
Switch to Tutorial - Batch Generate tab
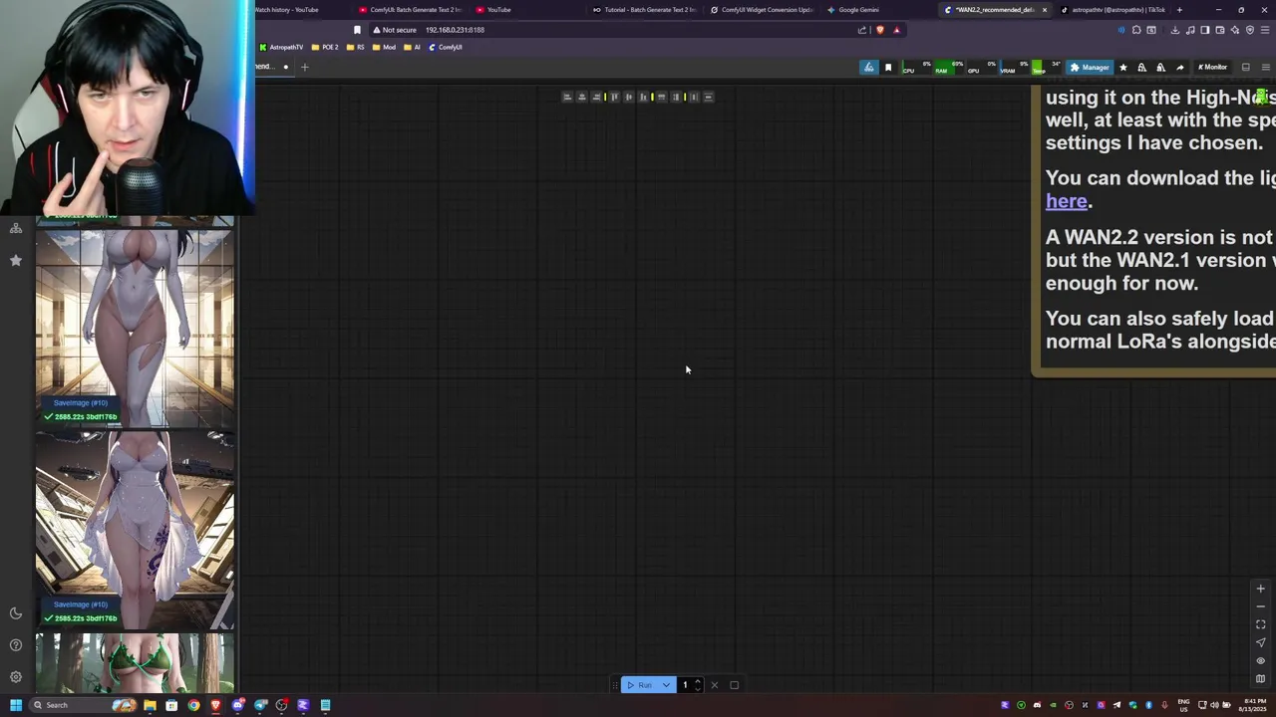tap(643, 10)
